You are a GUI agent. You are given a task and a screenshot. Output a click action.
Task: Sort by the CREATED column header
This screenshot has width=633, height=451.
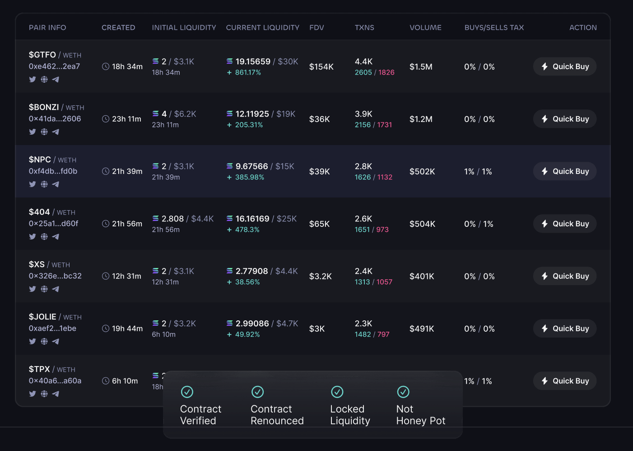(118, 28)
